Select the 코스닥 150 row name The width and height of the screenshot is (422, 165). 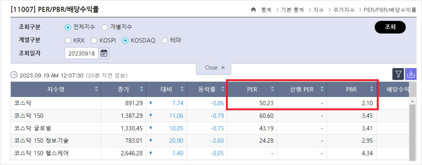(x=29, y=116)
